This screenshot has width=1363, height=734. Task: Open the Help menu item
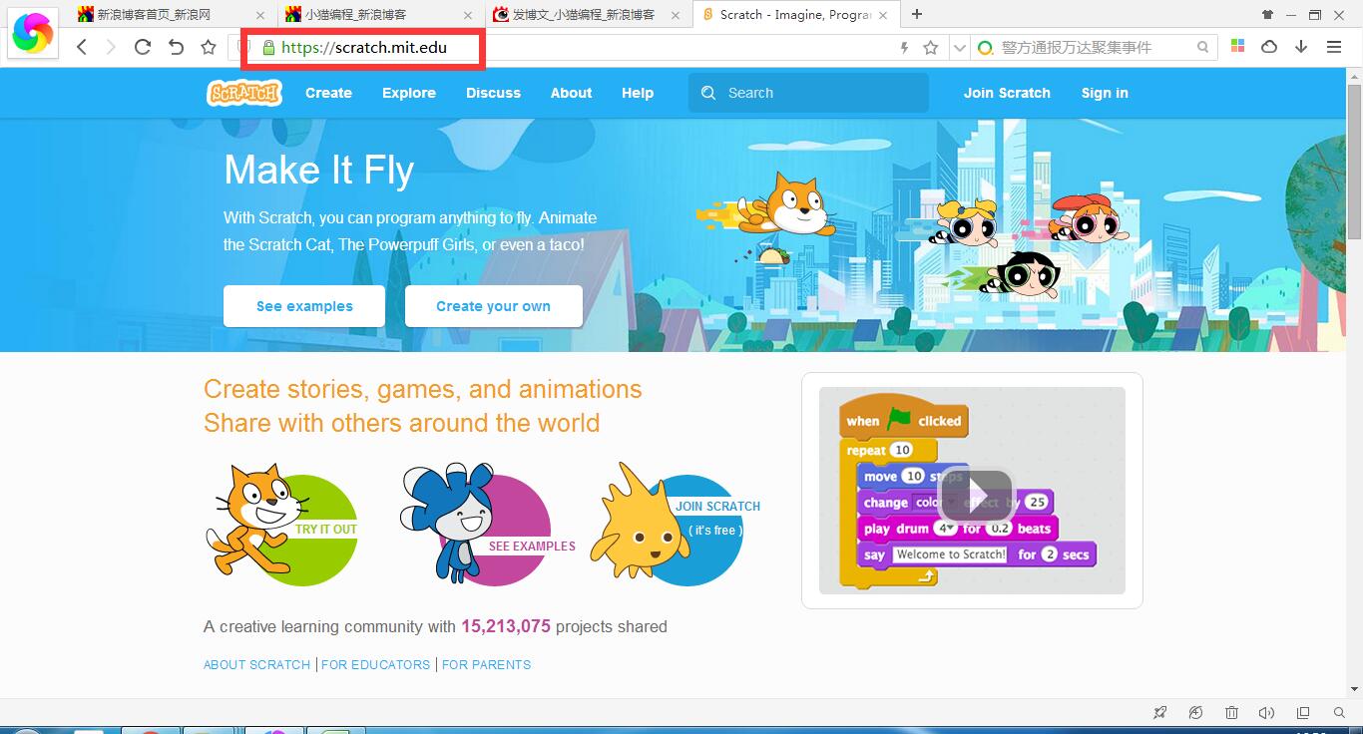[x=638, y=93]
